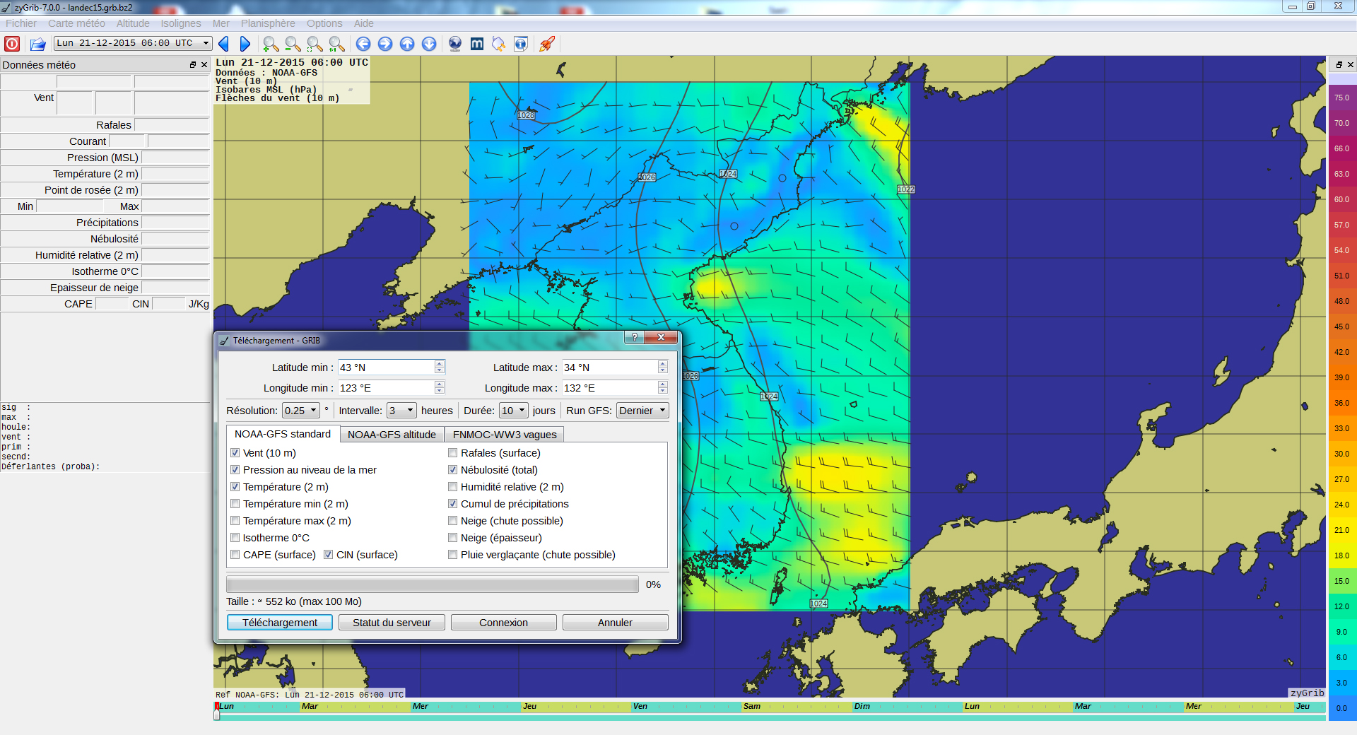
Task: Zoom out of the map
Action: (292, 44)
